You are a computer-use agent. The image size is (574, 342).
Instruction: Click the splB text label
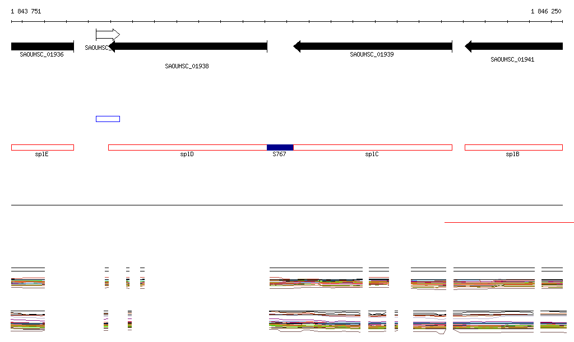(x=512, y=154)
